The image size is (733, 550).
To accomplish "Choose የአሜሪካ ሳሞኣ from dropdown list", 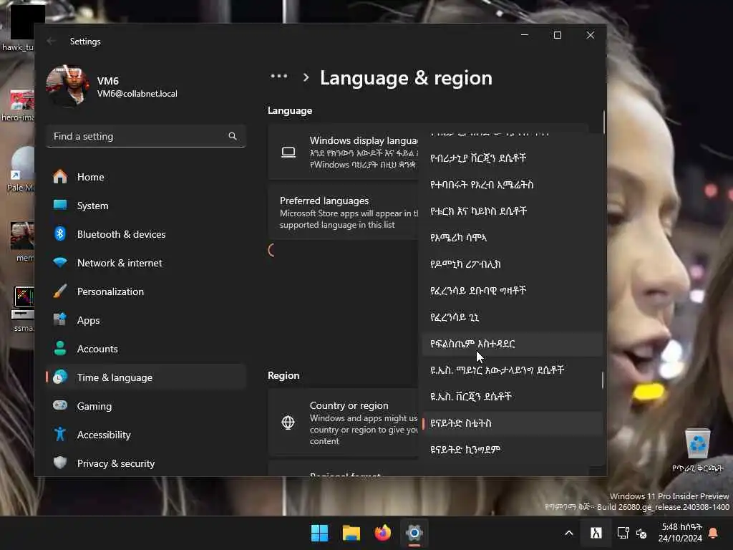I will pyautogui.click(x=512, y=238).
